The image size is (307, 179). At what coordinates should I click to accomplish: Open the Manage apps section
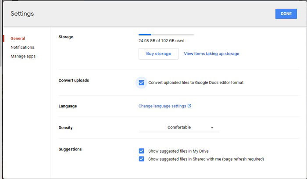pyautogui.click(x=23, y=56)
